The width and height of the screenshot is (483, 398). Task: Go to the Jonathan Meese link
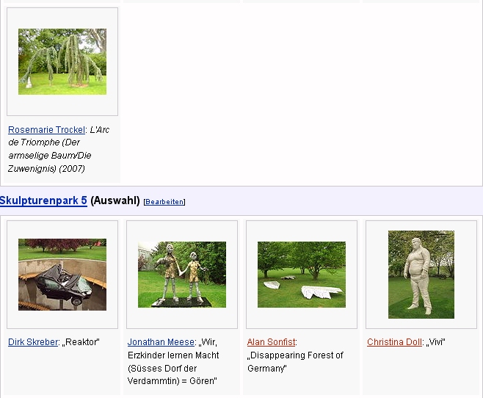161,342
